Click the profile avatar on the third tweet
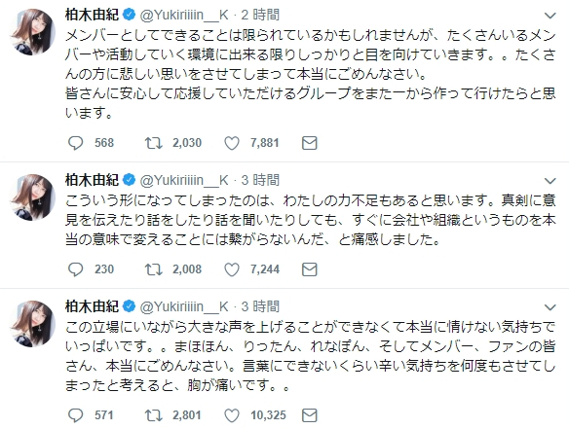The image size is (569, 429). click(x=32, y=324)
